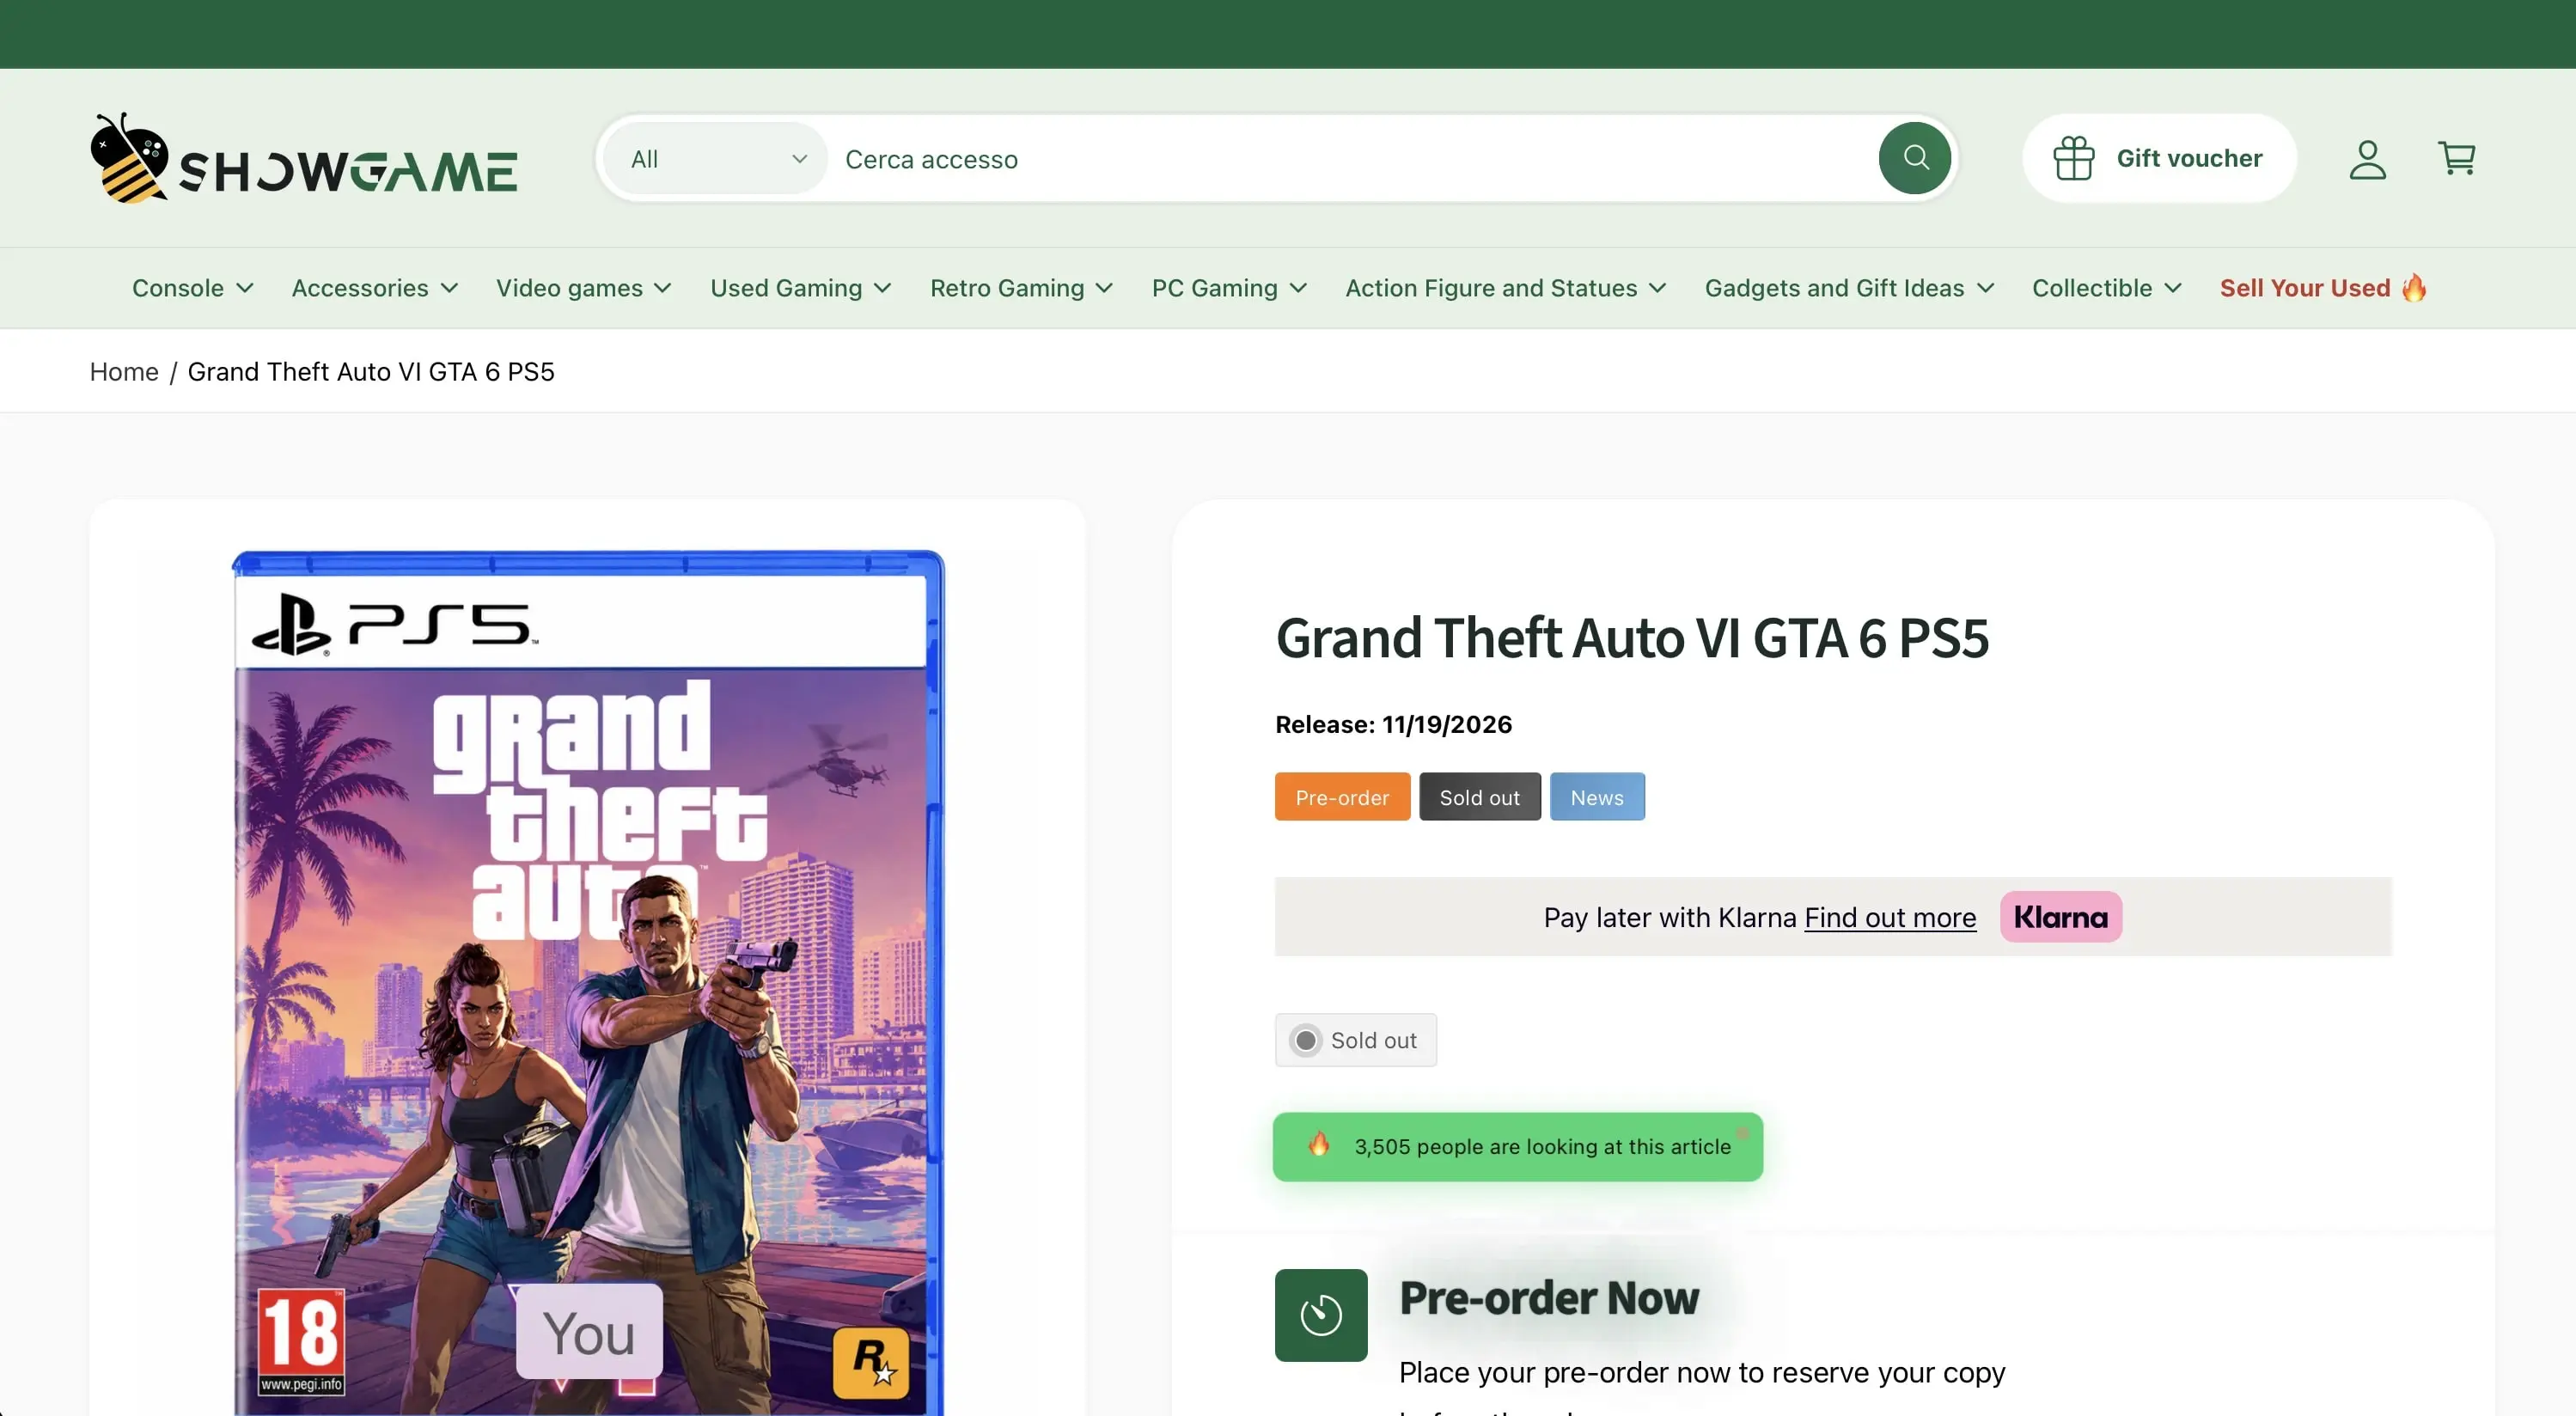This screenshot has width=2576, height=1416.
Task: Open the All category dropdown
Action: [x=717, y=158]
